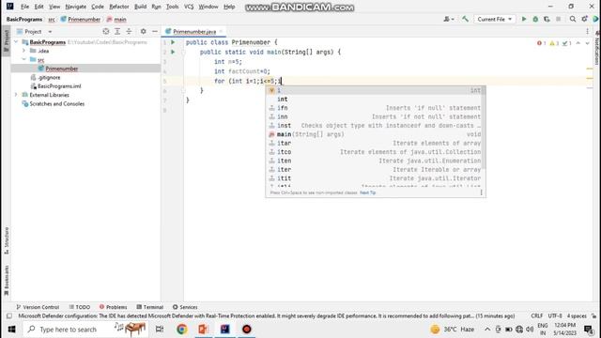Screen dimensions: 601x338
Task: Select the Primenumber.java editor tab
Action: click(194, 31)
